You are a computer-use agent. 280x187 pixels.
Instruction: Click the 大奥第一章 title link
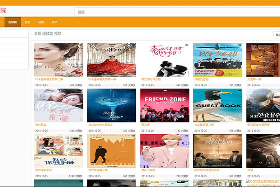point(254,79)
